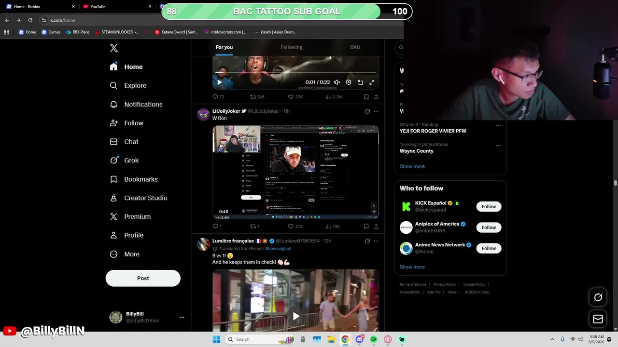Open Notifications in the sidebar
Viewport: 618px width, 347px height.
pos(137,104)
